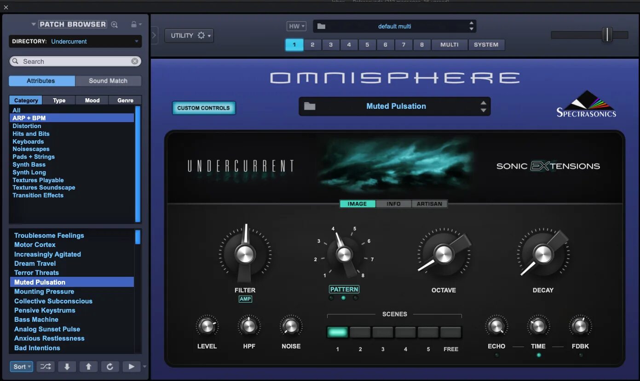The height and width of the screenshot is (381, 640).
Task: Select the Mood attribute column tab
Action: (92, 100)
